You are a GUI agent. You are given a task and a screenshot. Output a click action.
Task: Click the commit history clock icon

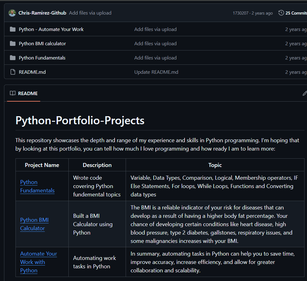tap(281, 13)
